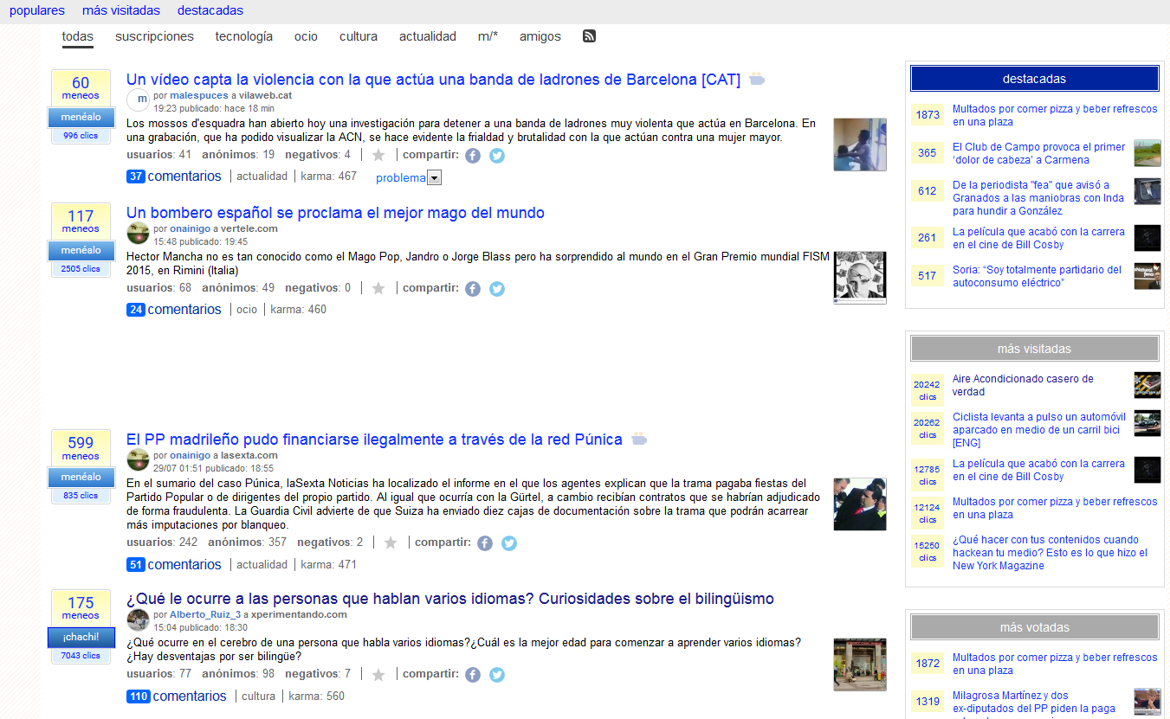Viewport: 1170px width, 719px height.
Task: Expand the 'problema' dropdown
Action: click(435, 177)
